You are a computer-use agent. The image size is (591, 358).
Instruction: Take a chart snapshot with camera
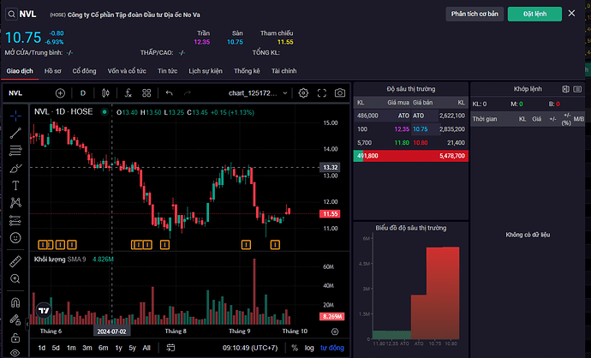coord(340,93)
